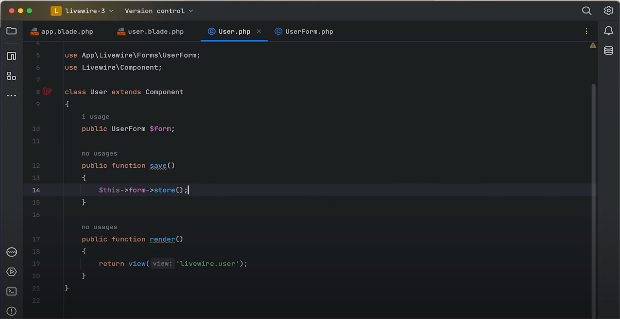
Task: Click the 'Livewire\Component' import
Action: tap(120, 67)
